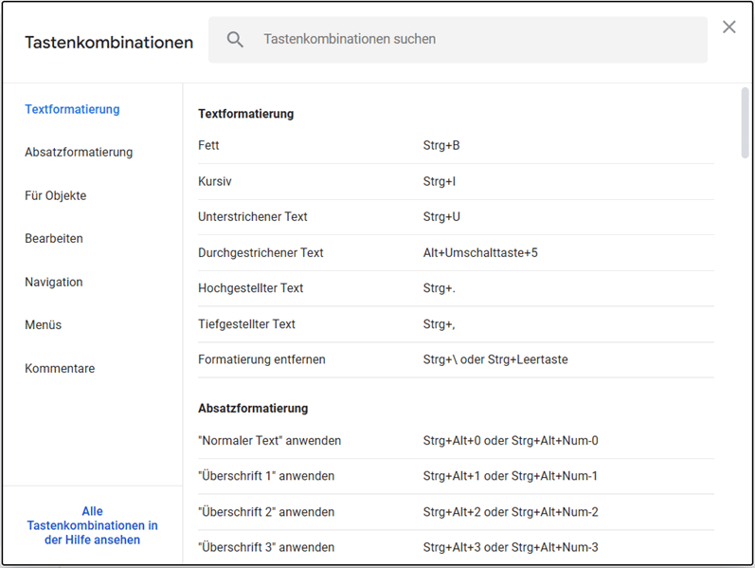Open the Bearbeiten category
This screenshot has width=755, height=568.
(x=54, y=239)
